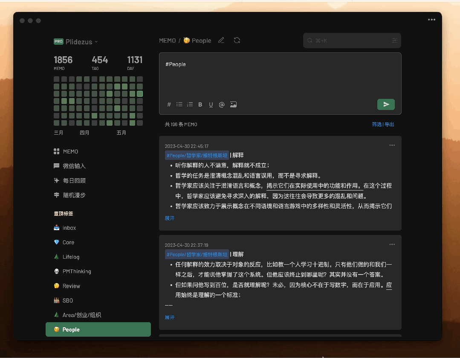Insert a bulleted list in editor
Viewport: 460px width, 358px height.
[179, 104]
